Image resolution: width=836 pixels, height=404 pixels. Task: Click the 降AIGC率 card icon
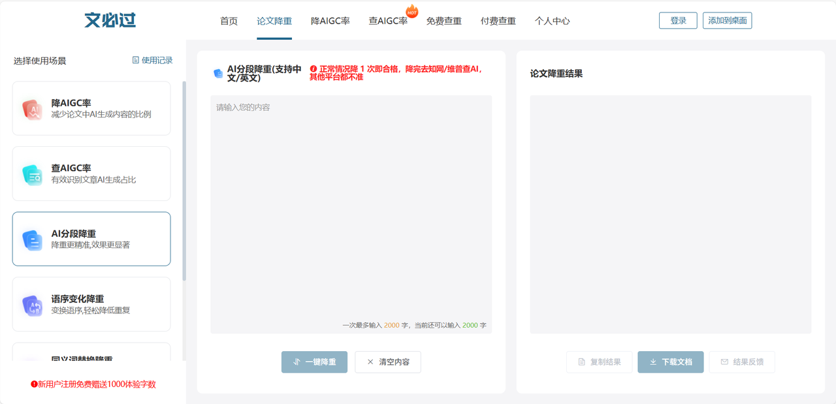32,109
